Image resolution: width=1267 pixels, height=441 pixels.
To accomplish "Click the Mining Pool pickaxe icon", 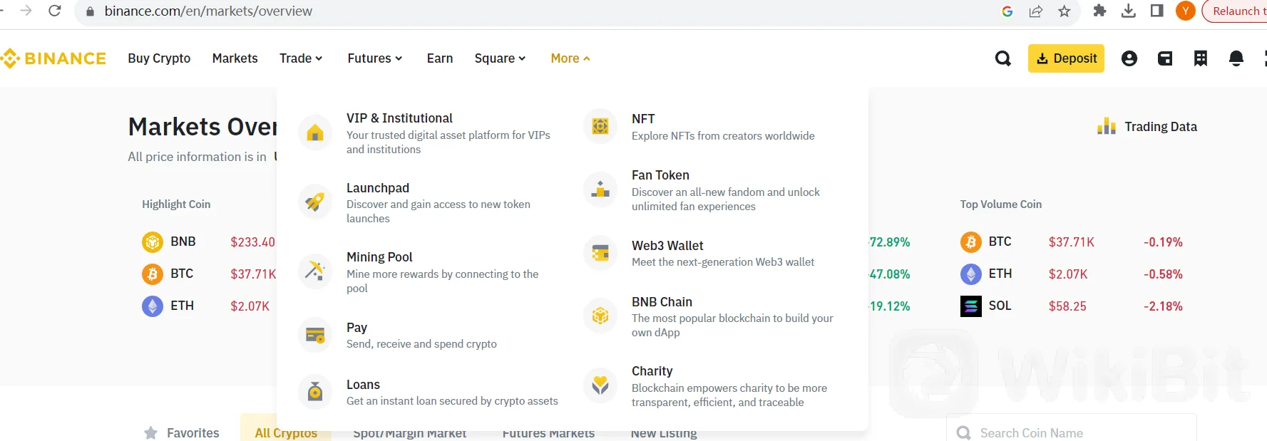I will tap(315, 271).
